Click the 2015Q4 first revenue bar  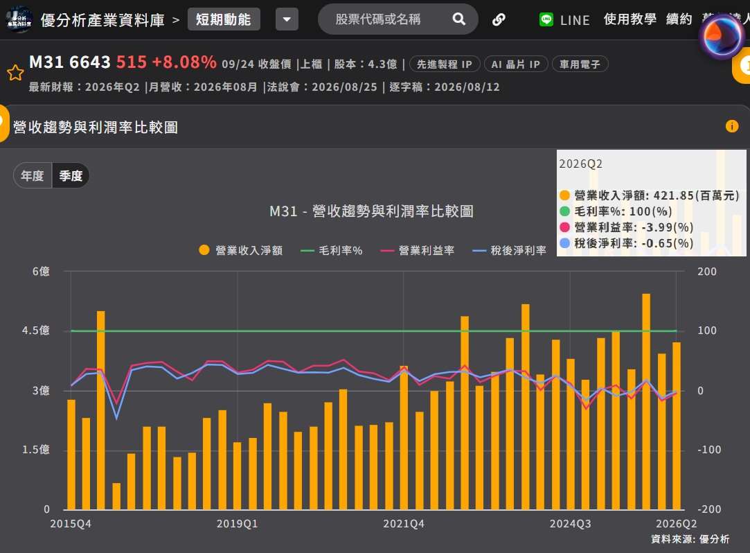(x=71, y=455)
